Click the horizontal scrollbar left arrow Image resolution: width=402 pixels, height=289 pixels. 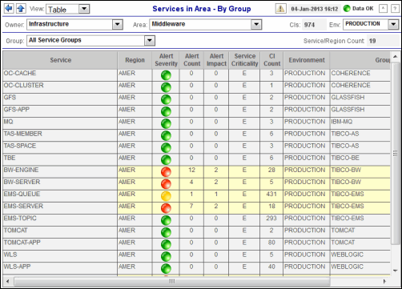click(x=7, y=281)
